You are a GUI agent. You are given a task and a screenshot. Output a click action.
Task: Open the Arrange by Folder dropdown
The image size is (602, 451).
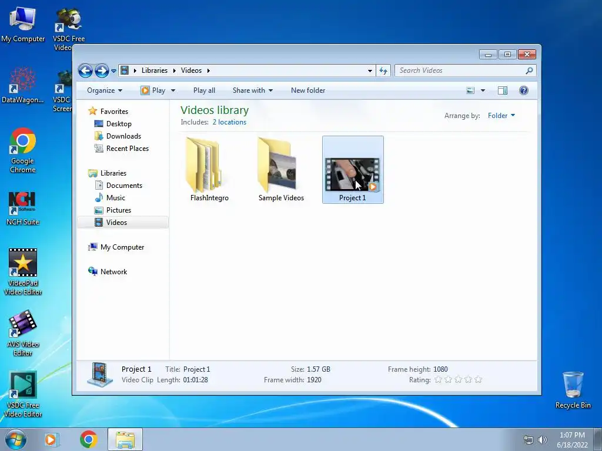tap(501, 116)
